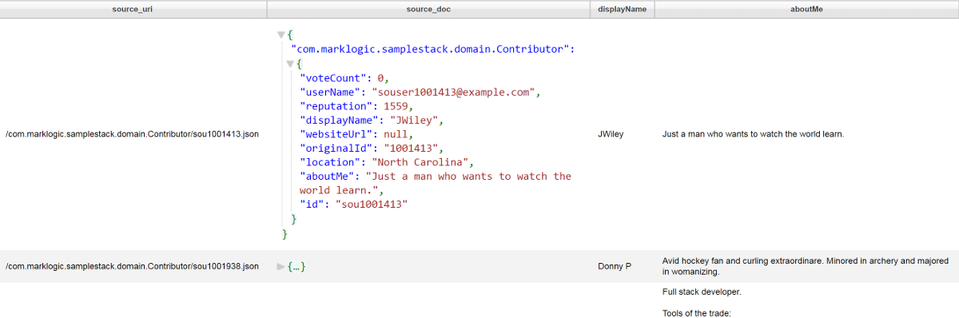Collapse the Contributor nested object triangle
Screen dimensions: 959x318
tap(290, 64)
